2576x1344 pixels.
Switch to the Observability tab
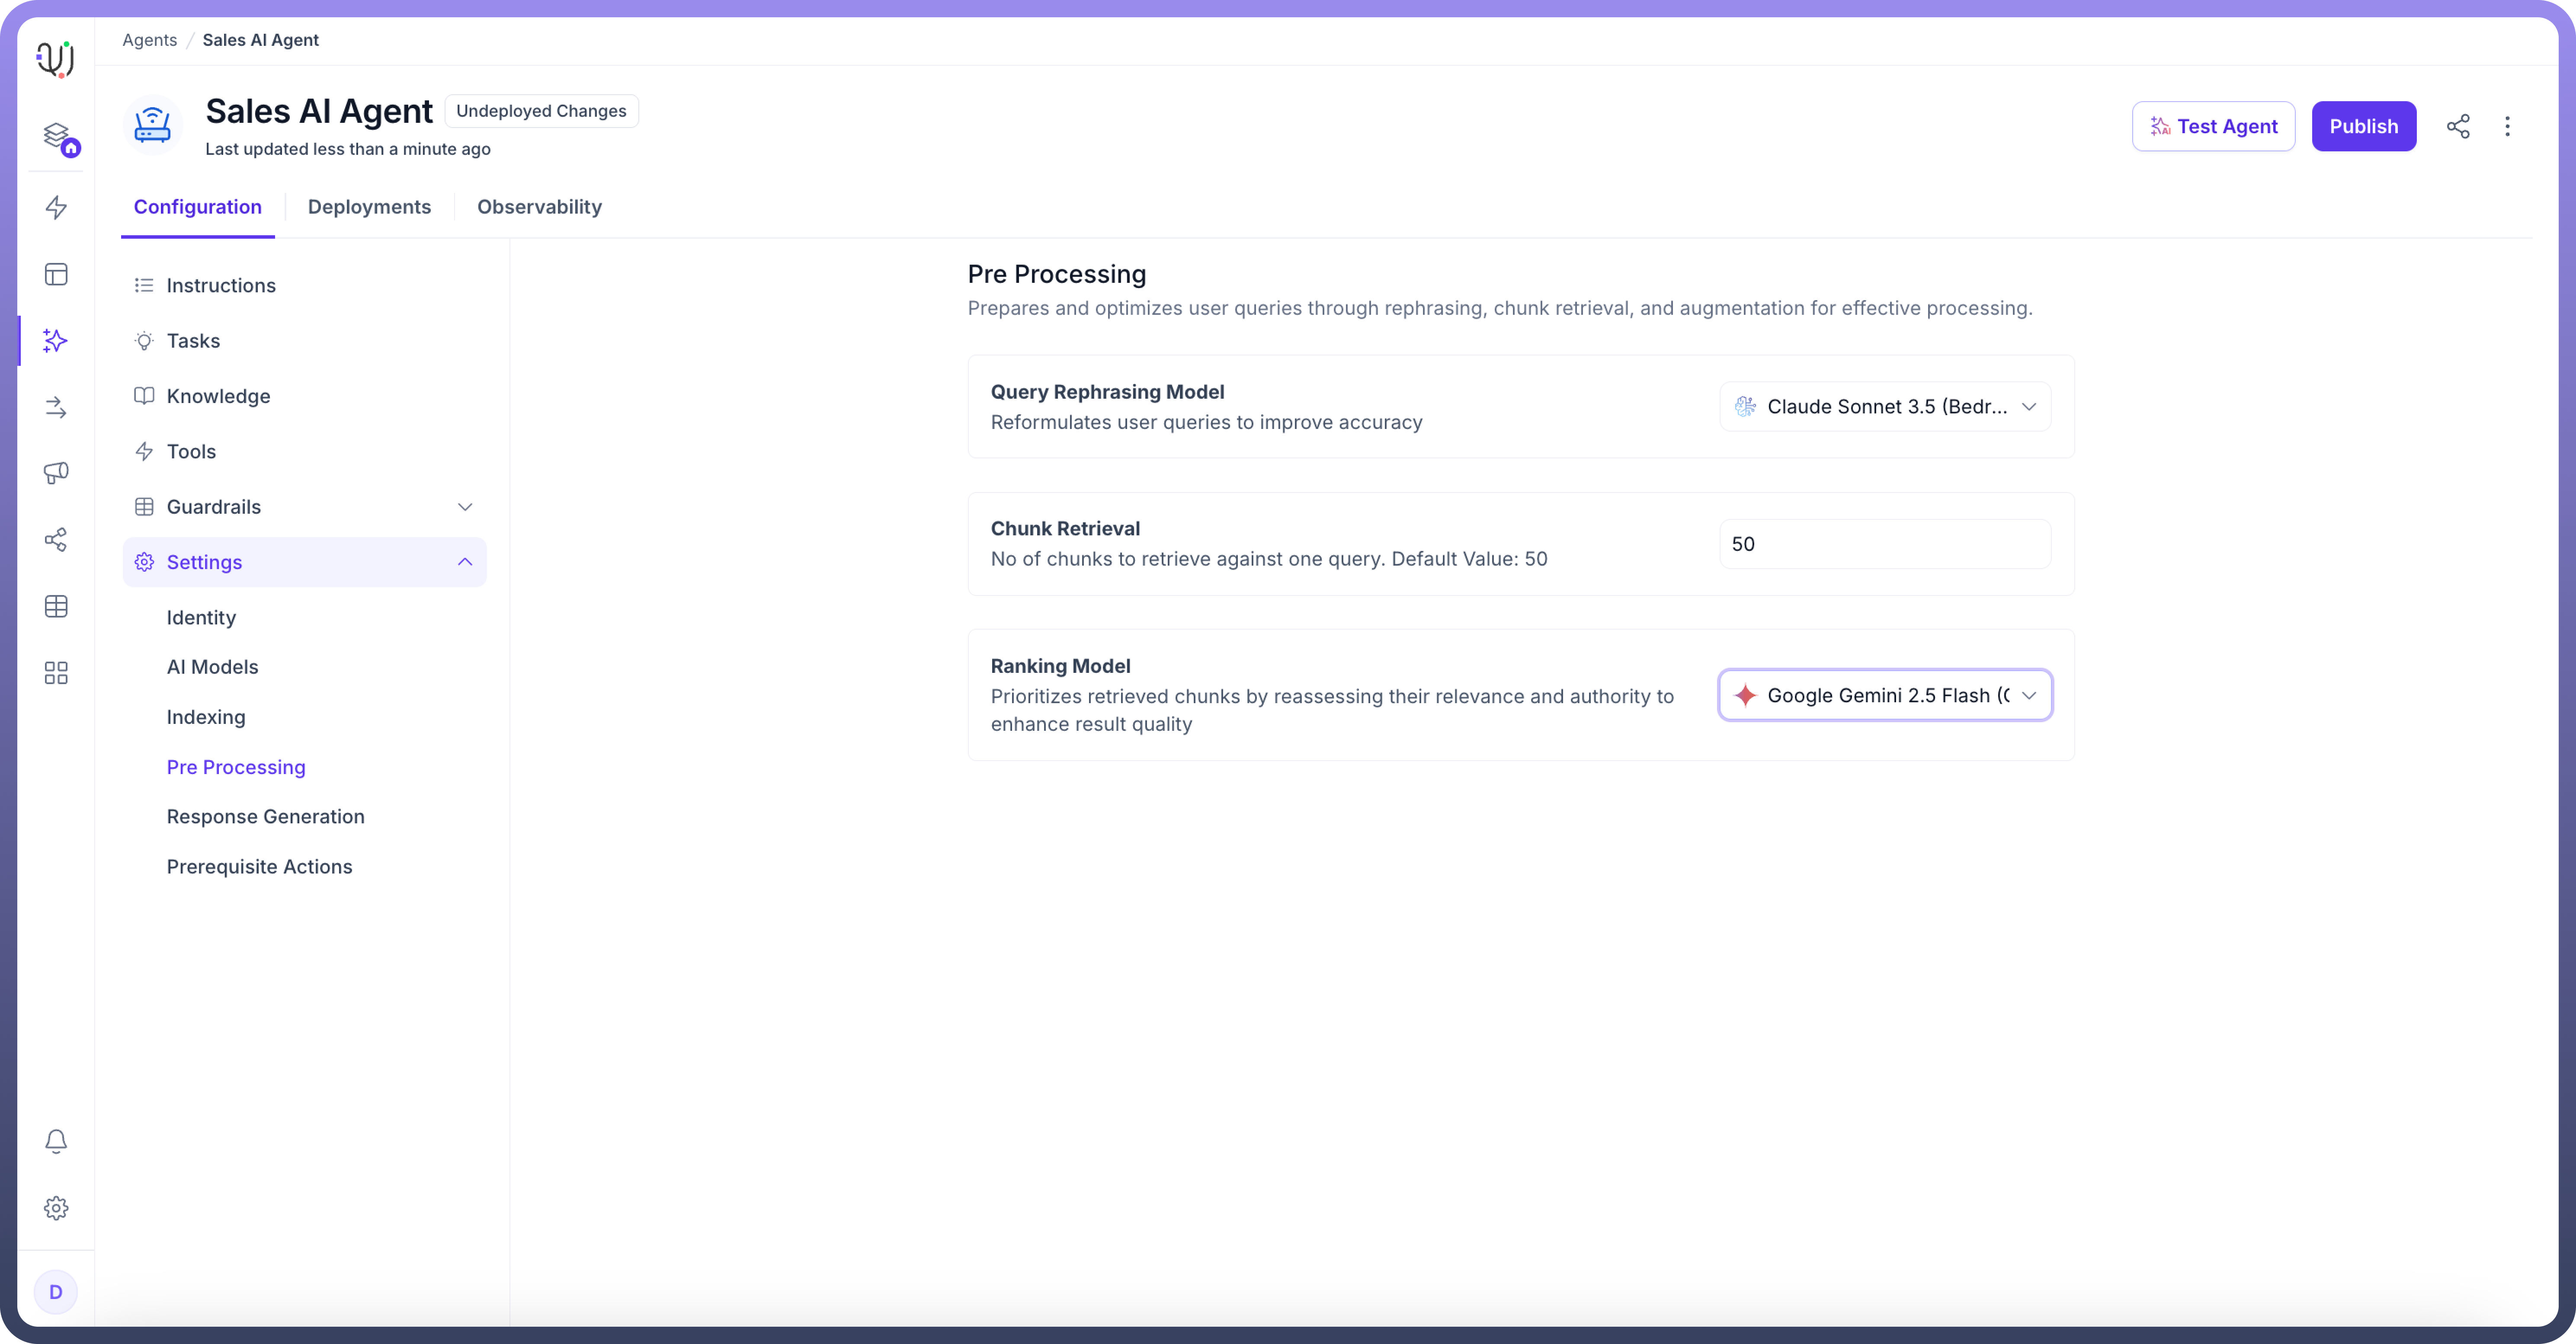pos(539,207)
